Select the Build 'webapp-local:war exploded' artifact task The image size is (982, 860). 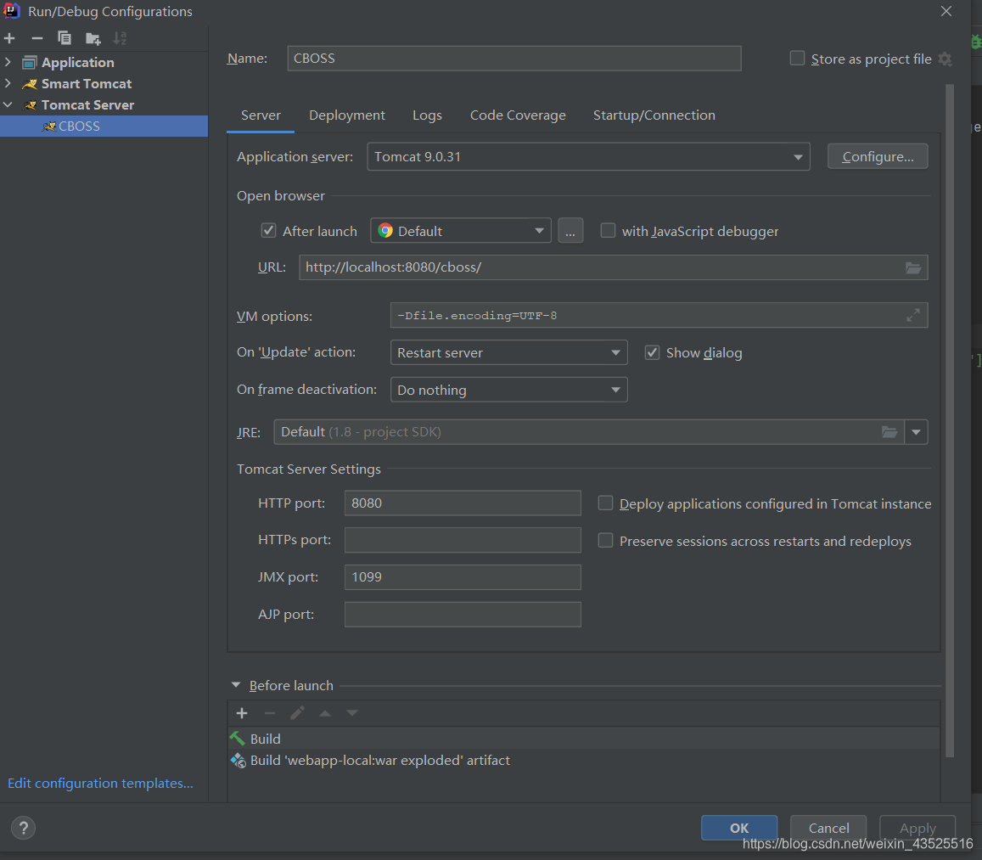coord(584,761)
